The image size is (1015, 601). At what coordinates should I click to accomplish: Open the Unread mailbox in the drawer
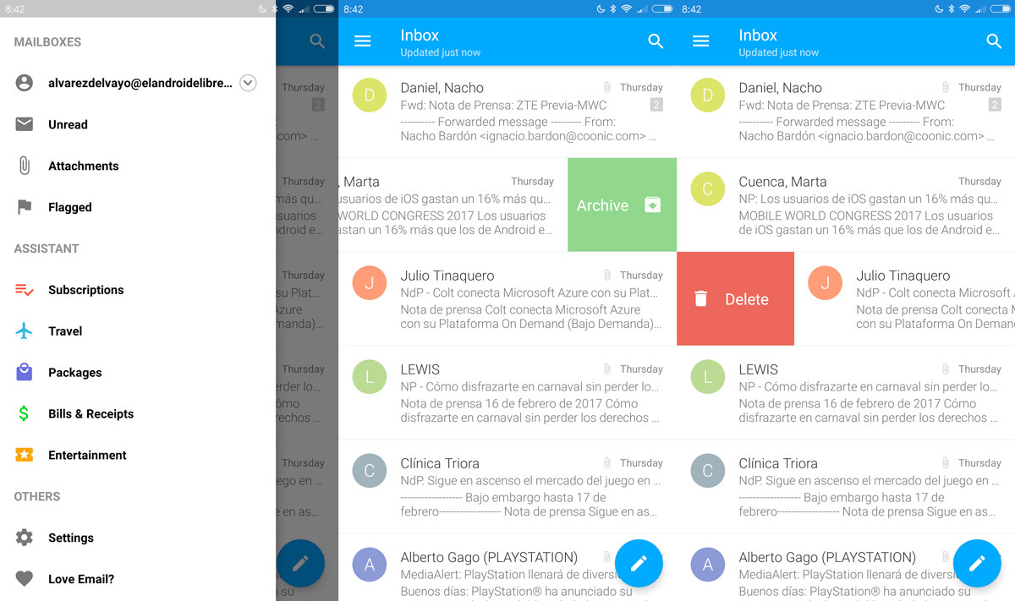68,124
